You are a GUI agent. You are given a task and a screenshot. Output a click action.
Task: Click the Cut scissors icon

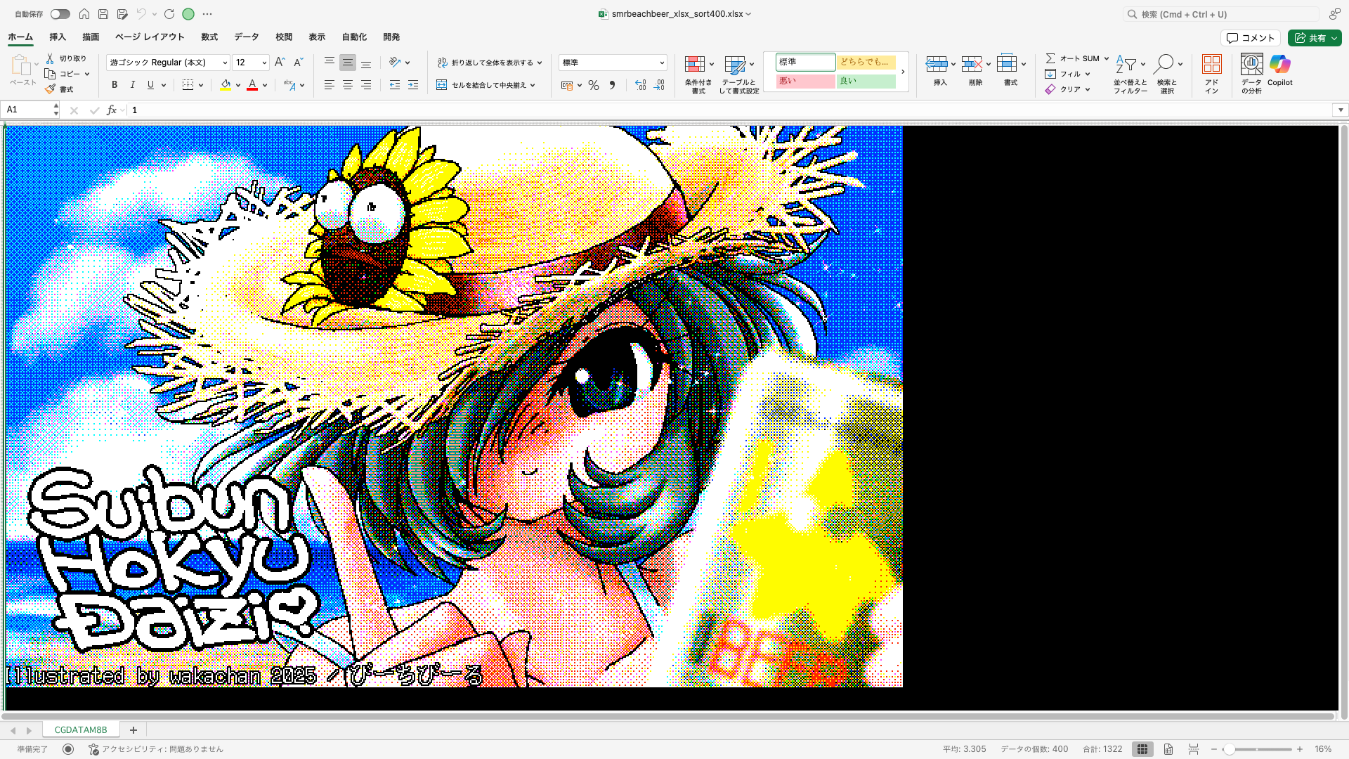pyautogui.click(x=50, y=58)
